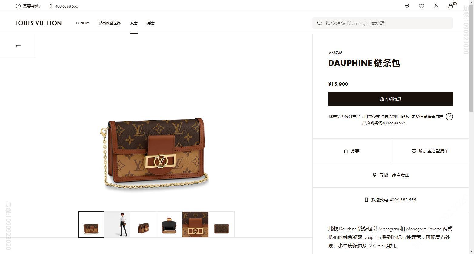Click the phone icon next to 400 6588 555
The width and height of the screenshot is (474, 254).
click(50, 6)
